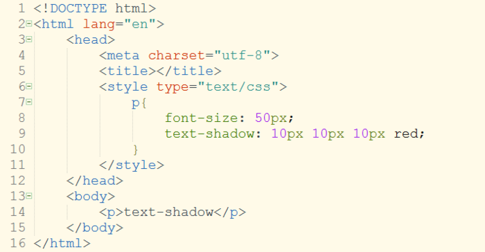This screenshot has height=252, width=485.
Task: Click the font-size property name
Action: click(201, 118)
